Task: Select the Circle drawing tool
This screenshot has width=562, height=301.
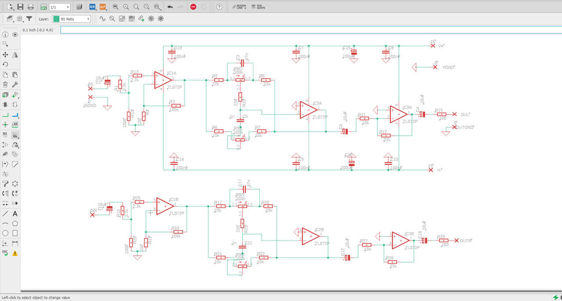Action: pyautogui.click(x=5, y=233)
